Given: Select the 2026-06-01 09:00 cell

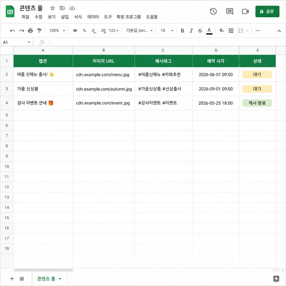Looking at the screenshot, I should point(216,74).
